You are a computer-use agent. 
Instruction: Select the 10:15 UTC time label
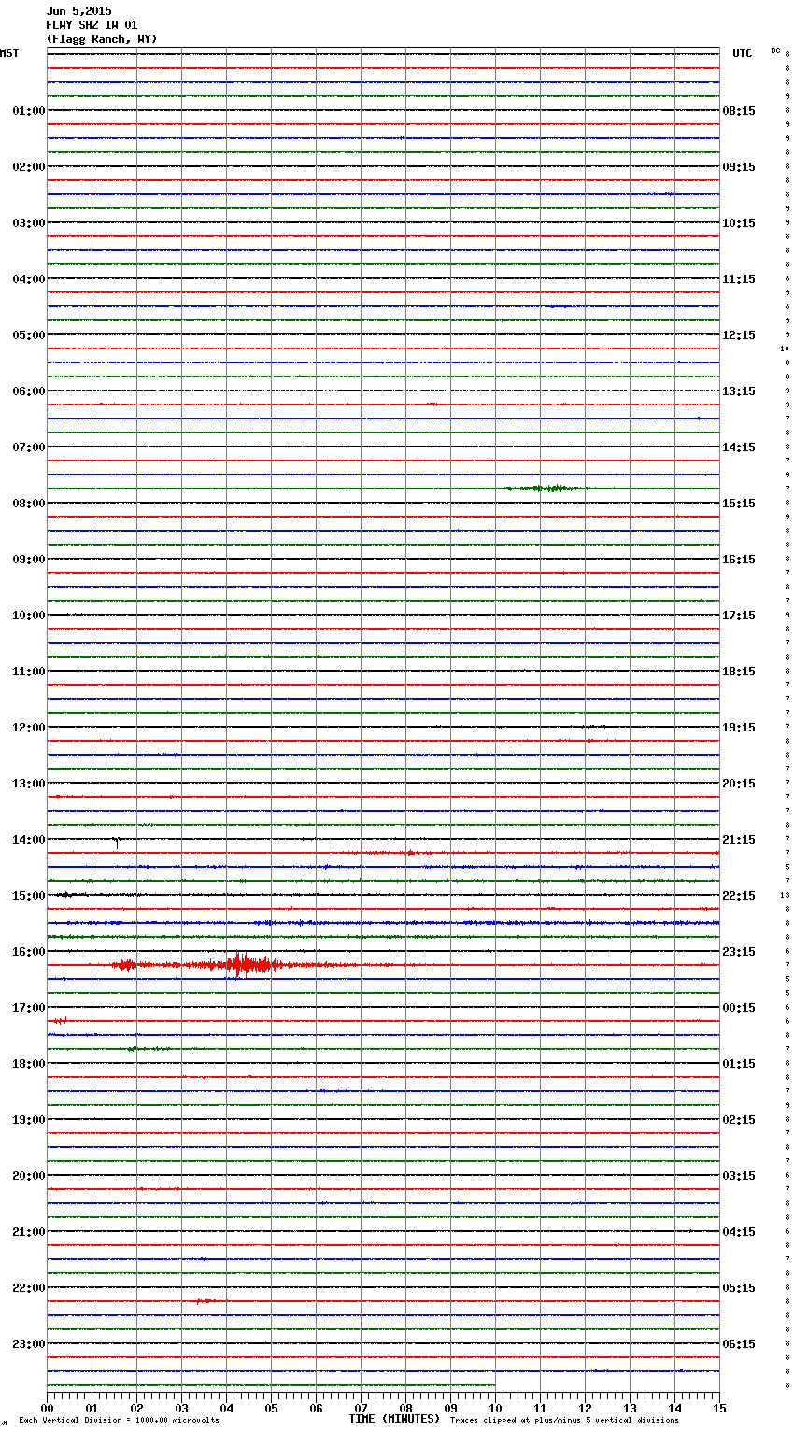pos(739,223)
